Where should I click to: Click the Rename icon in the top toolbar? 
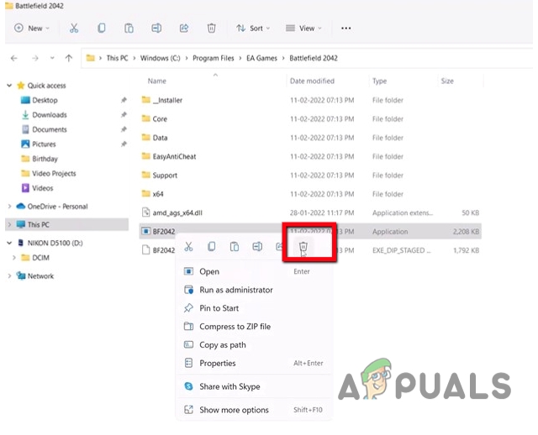coord(156,28)
